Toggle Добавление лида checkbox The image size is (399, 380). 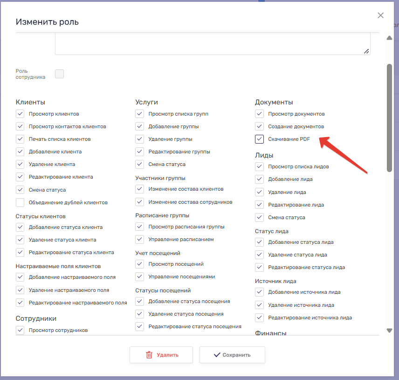(259, 179)
